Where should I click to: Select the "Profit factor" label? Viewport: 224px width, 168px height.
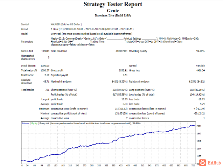tap(27, 75)
